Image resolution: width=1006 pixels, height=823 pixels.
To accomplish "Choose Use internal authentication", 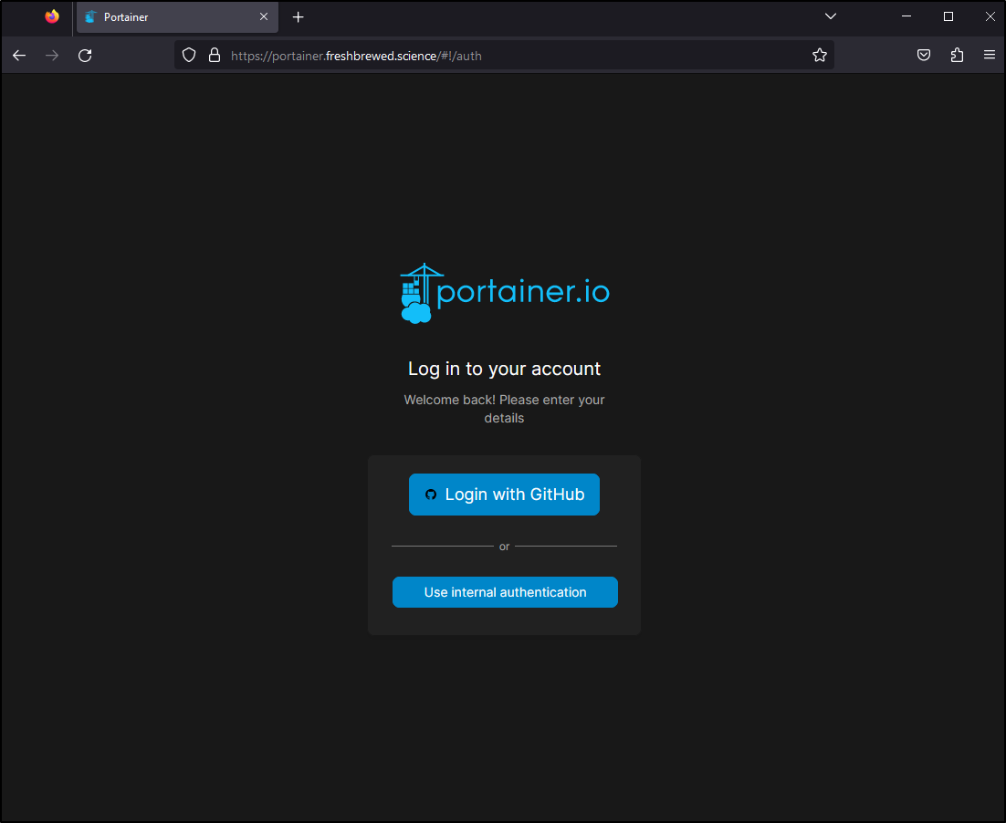I will tap(505, 592).
